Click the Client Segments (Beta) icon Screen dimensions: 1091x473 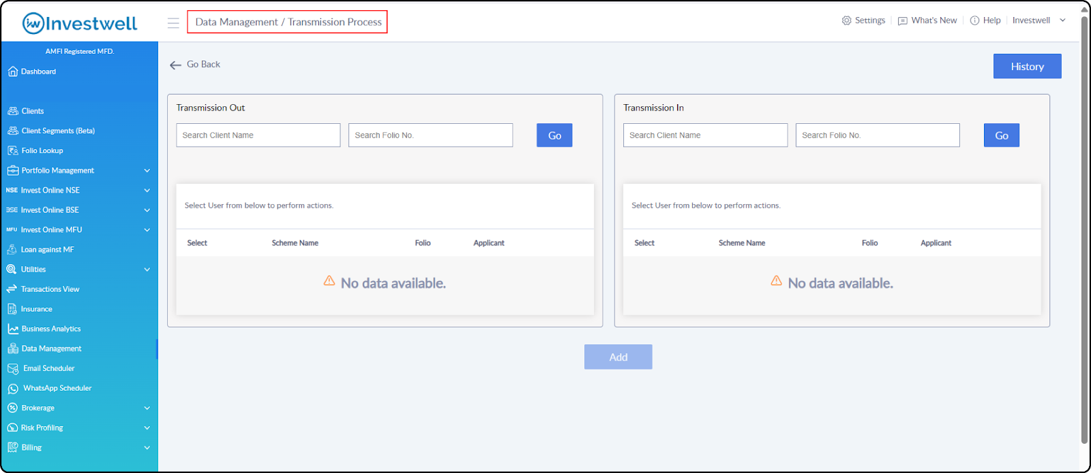[x=13, y=131]
